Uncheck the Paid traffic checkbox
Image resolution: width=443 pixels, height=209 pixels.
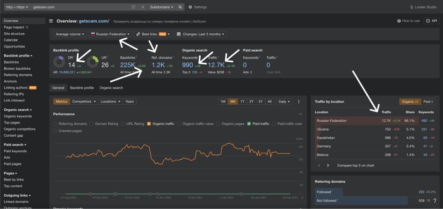(249, 124)
